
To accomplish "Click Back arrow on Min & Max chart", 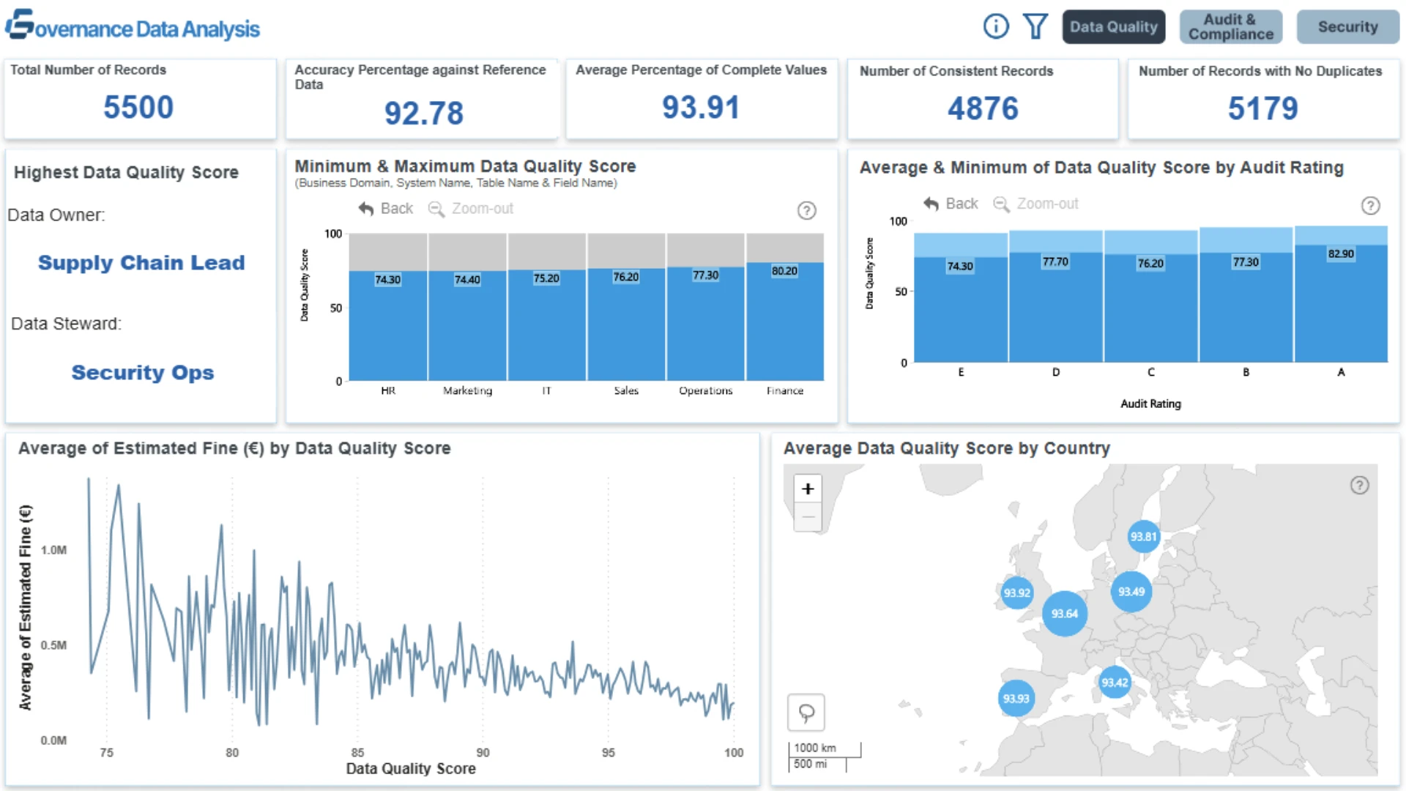I will pos(386,209).
